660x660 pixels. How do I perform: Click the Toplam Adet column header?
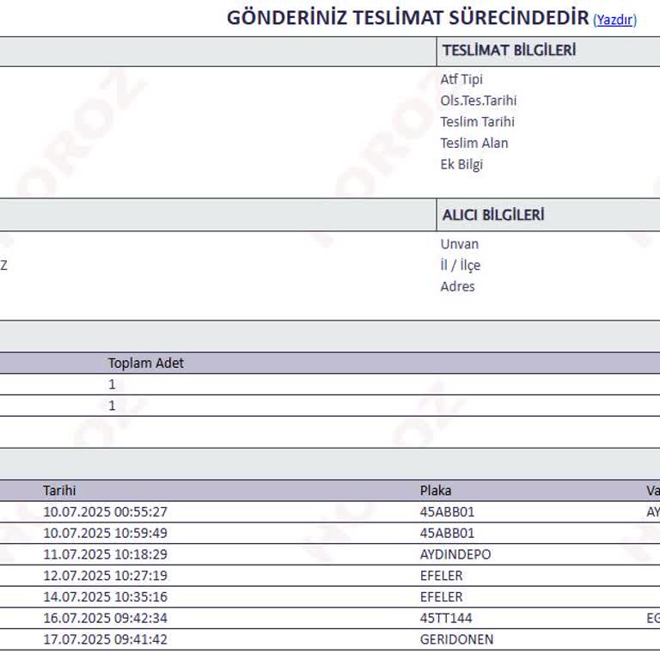coord(145,364)
